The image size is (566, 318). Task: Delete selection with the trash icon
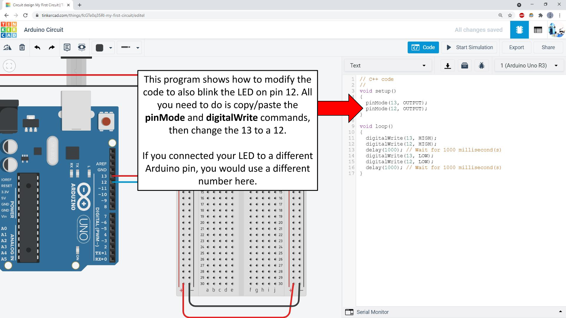click(22, 48)
